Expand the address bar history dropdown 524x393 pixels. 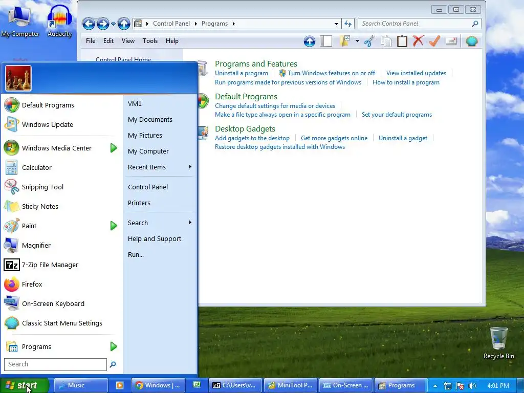coord(336,24)
